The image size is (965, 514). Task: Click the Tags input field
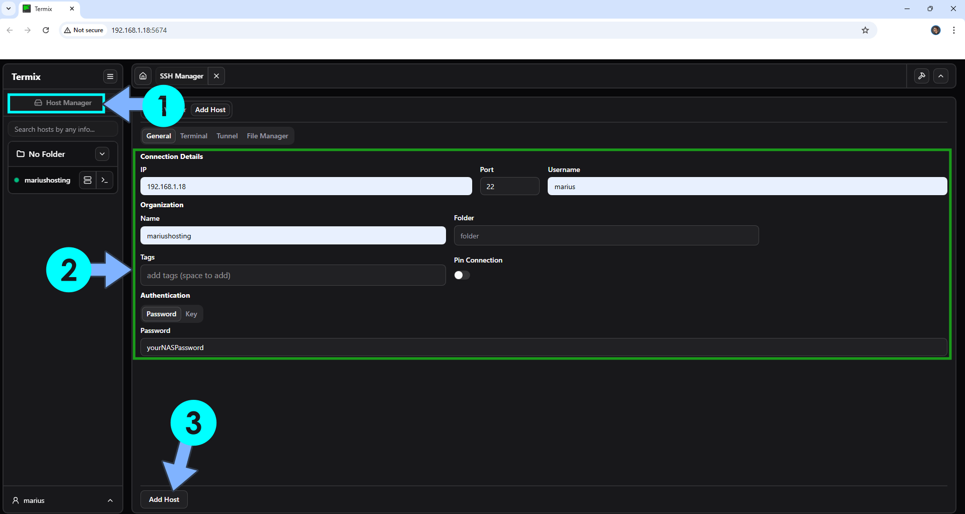tap(293, 275)
